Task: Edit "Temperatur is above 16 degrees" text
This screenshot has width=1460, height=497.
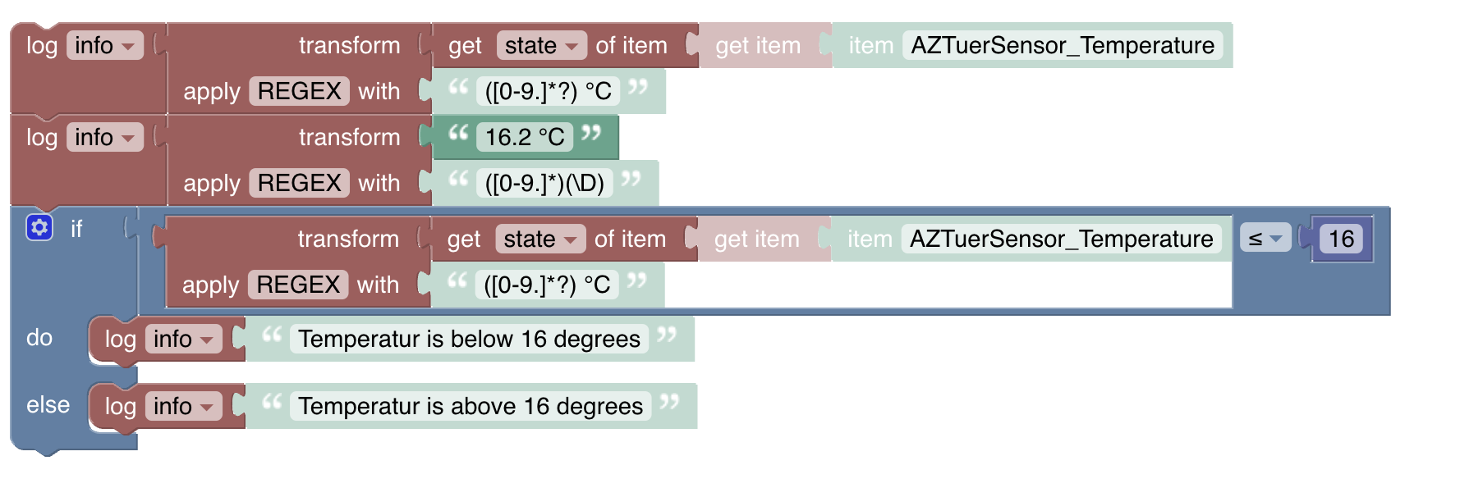Action: pos(471,407)
